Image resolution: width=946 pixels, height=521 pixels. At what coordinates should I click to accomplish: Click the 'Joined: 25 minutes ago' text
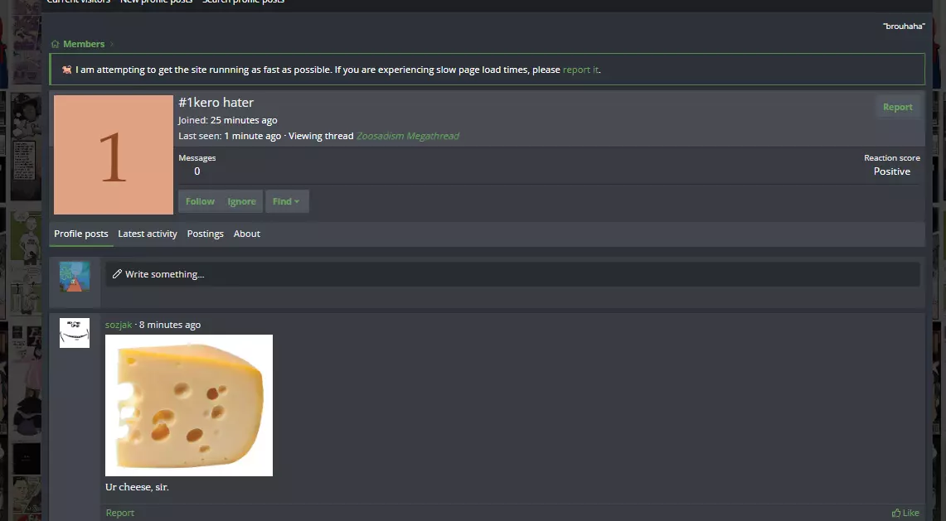(x=228, y=121)
